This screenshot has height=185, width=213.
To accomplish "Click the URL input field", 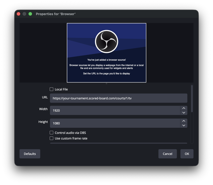I will [119, 98].
